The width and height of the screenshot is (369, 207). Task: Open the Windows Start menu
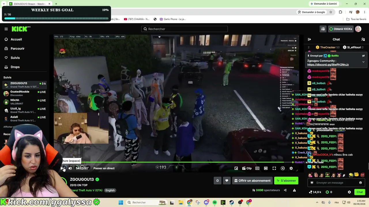[x=121, y=202]
